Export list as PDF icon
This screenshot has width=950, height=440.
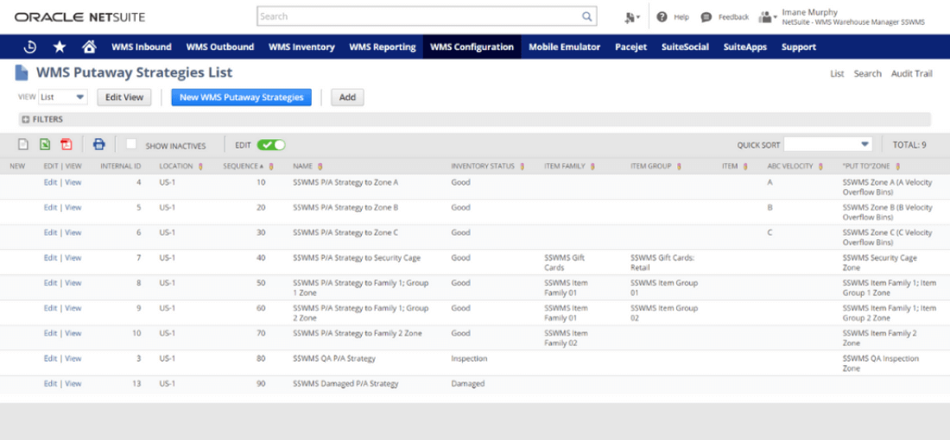tap(66, 145)
